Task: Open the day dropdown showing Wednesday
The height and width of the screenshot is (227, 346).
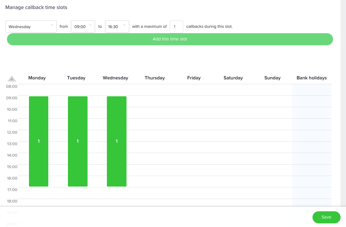Action: [x=31, y=27]
